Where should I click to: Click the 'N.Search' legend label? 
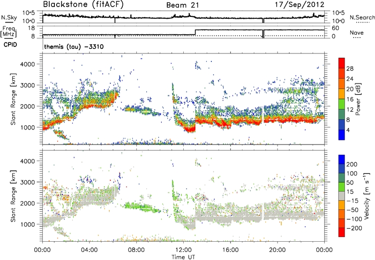(x=362, y=17)
